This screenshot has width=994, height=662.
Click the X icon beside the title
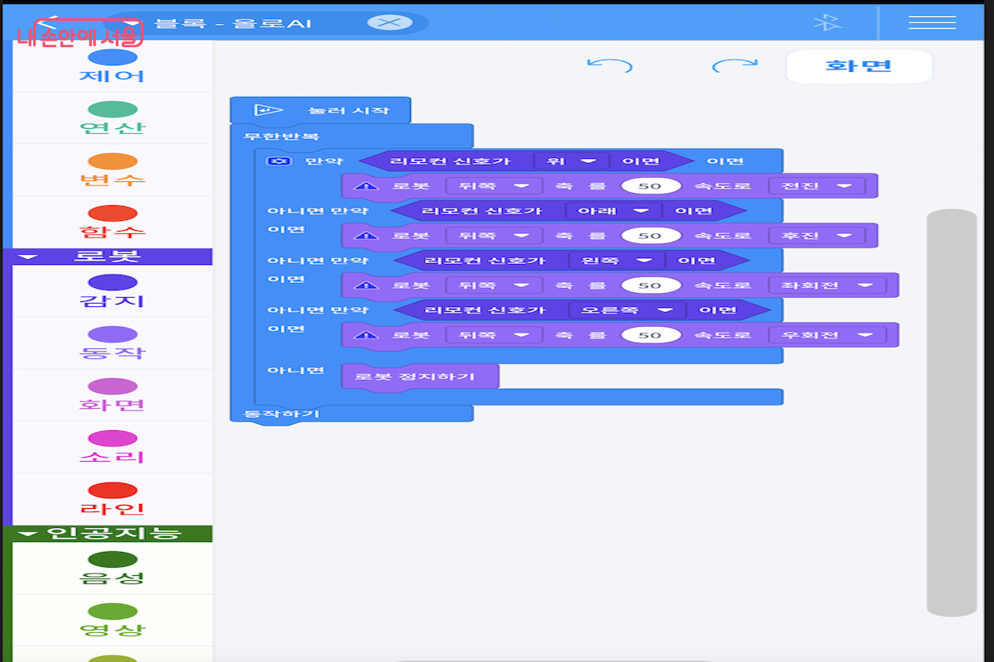click(x=389, y=22)
